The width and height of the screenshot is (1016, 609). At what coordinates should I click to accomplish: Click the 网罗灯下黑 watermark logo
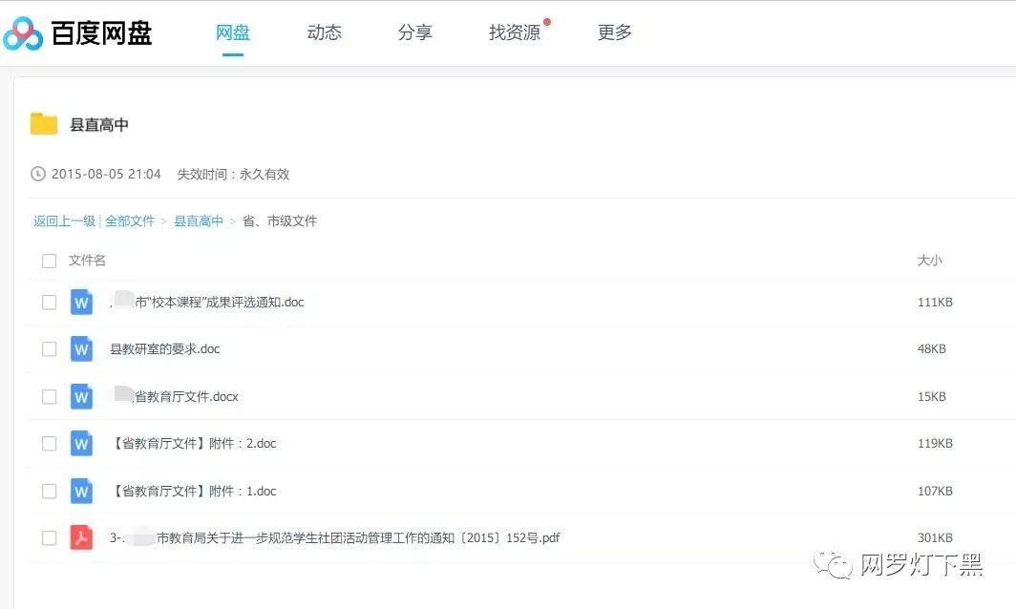point(834,566)
